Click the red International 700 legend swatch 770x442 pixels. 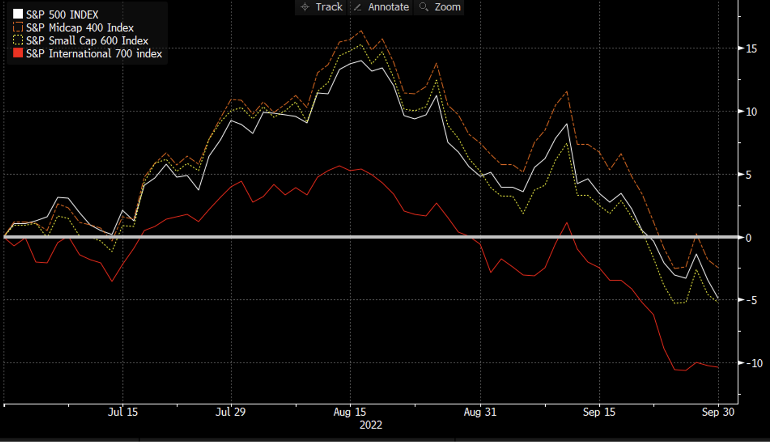coord(18,53)
